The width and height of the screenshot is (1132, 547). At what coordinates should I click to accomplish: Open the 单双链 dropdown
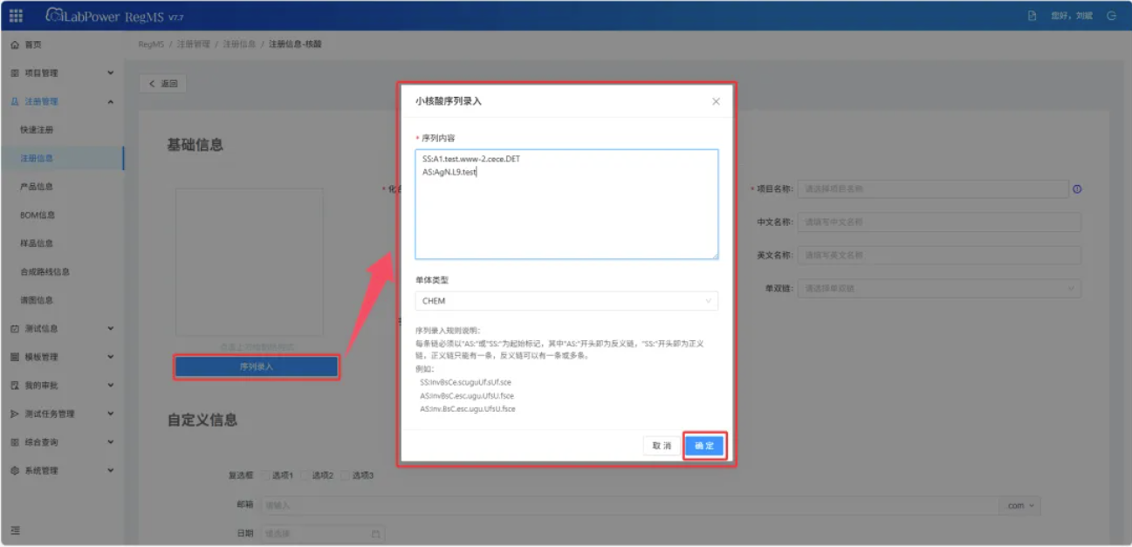point(939,289)
